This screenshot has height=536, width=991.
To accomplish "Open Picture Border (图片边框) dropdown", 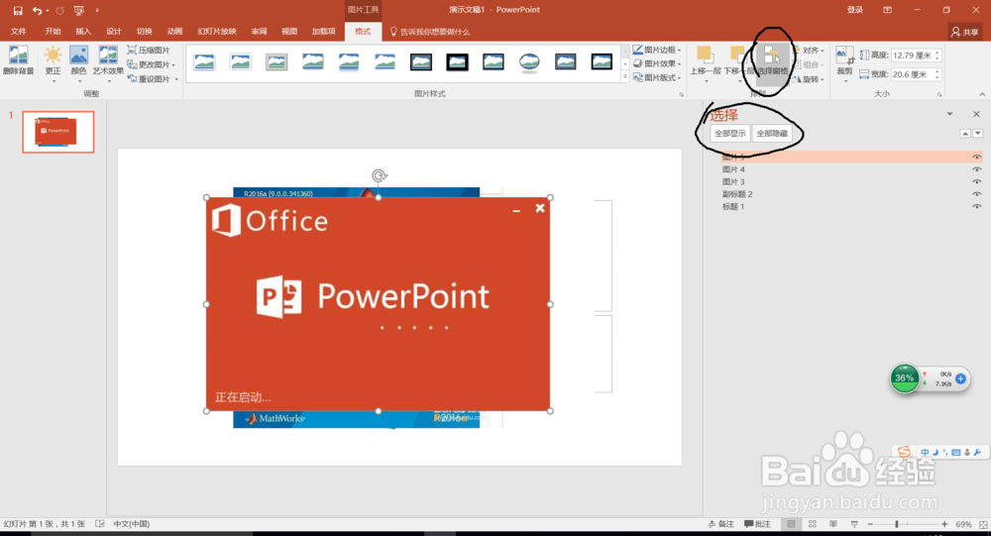I will click(x=657, y=50).
